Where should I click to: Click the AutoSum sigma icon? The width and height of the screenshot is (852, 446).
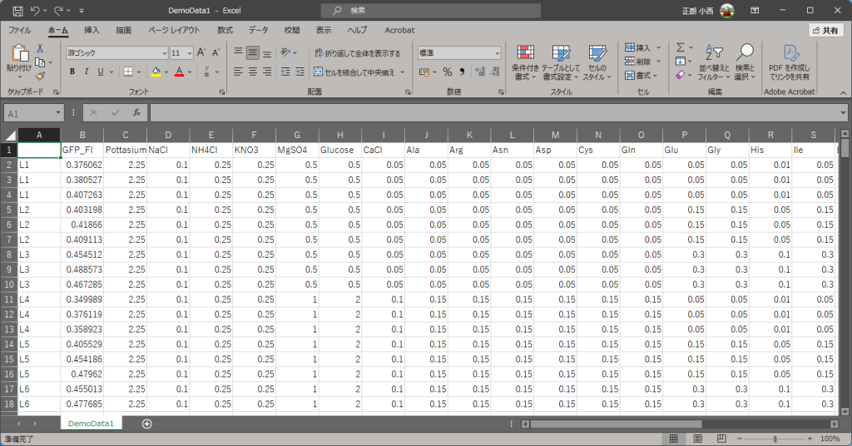point(681,47)
